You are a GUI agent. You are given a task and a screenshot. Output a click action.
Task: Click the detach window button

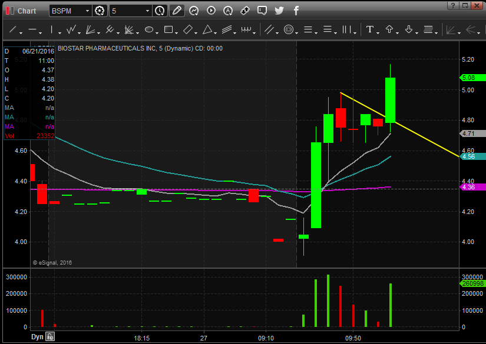coord(465,5)
